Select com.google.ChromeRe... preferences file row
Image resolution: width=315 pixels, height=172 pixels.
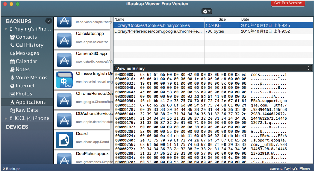pyautogui.click(x=213, y=31)
